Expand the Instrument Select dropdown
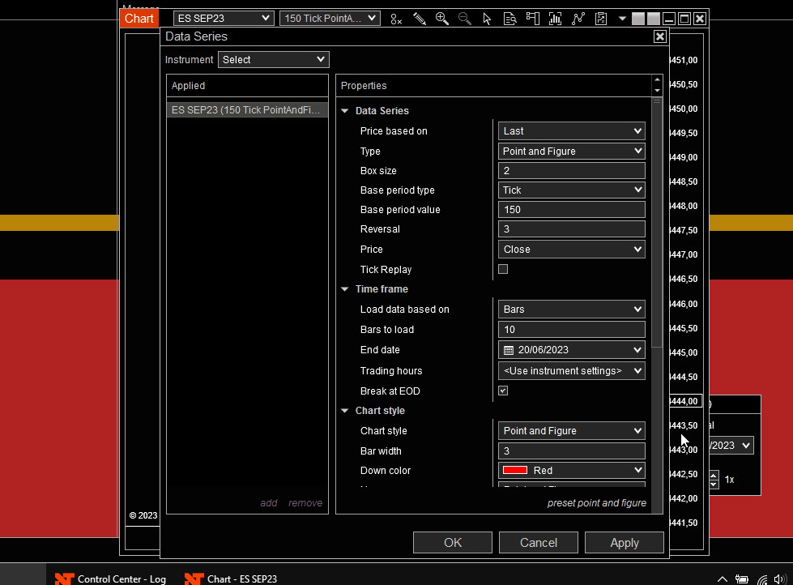The image size is (793, 585). pos(273,59)
